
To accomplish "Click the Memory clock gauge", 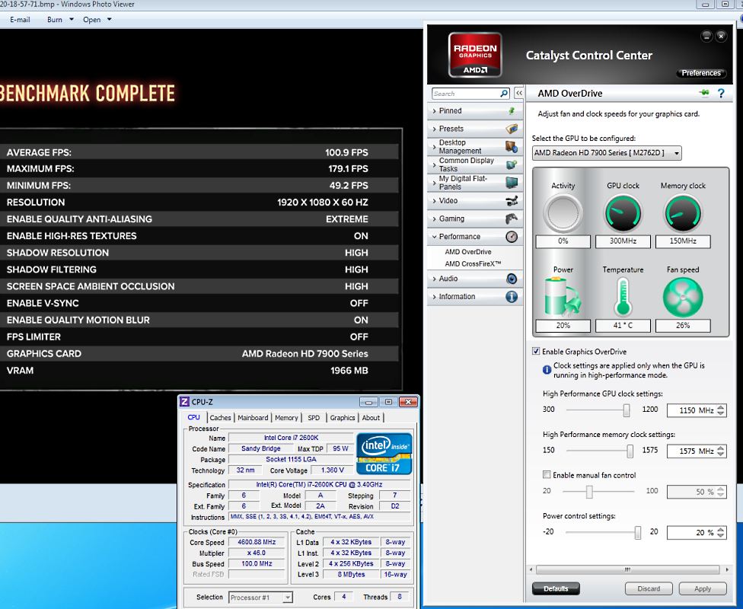I will (x=683, y=213).
